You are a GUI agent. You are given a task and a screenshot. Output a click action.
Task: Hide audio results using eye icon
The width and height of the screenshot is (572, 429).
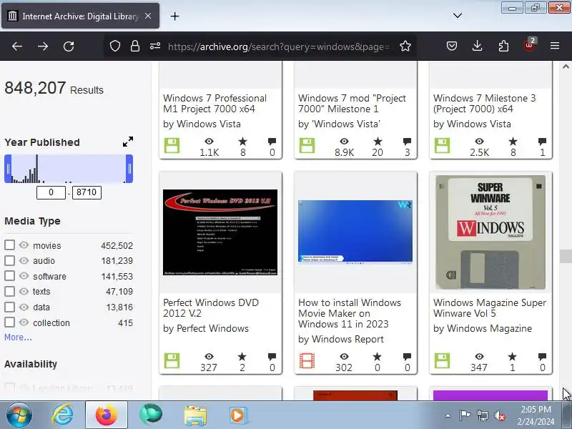point(24,260)
